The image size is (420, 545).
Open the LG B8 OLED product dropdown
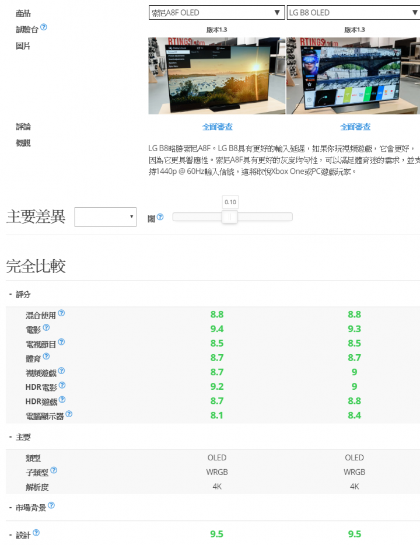pyautogui.click(x=353, y=13)
